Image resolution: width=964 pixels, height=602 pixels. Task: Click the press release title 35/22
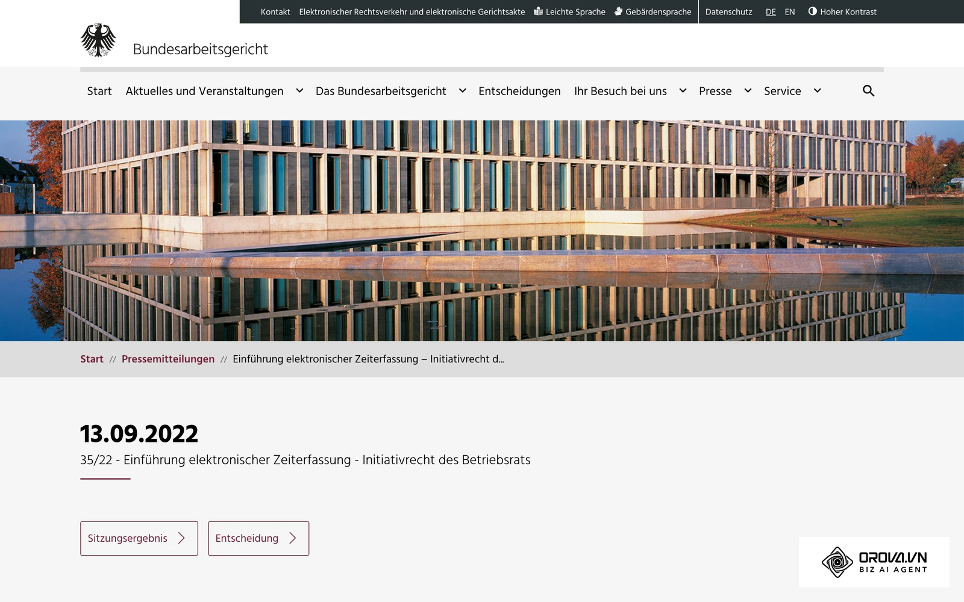[x=305, y=460]
